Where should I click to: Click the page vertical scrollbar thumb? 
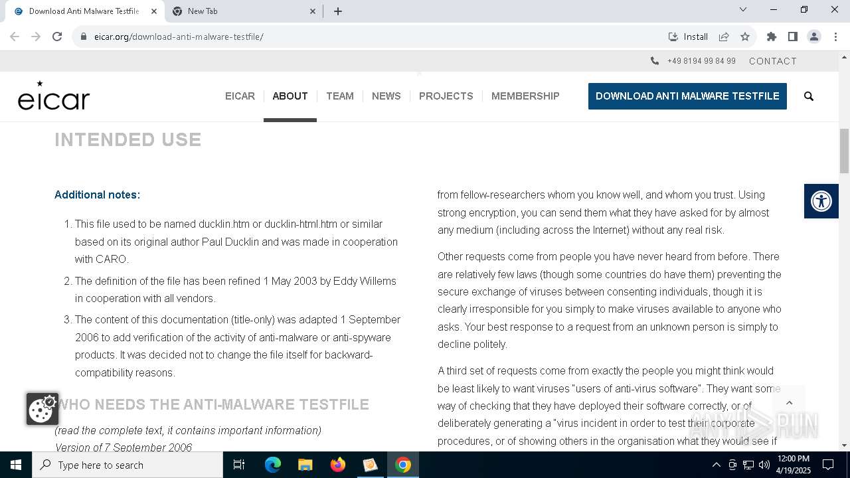pyautogui.click(x=845, y=151)
